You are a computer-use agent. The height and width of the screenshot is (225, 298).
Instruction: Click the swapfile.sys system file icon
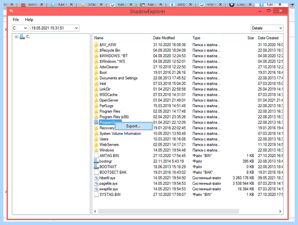pos(96,189)
